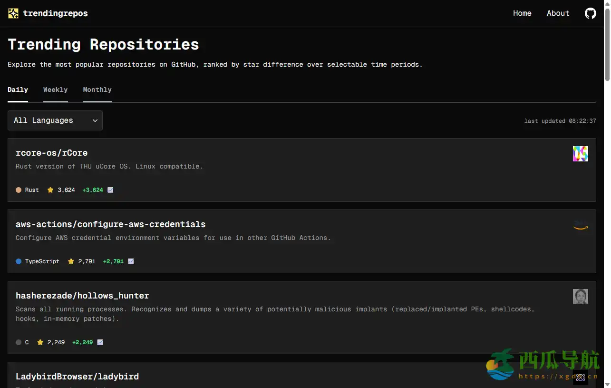Select the Daily tab
The image size is (611, 388).
tap(18, 90)
